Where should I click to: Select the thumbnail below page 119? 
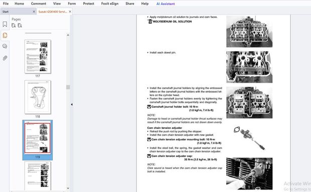click(x=38, y=176)
